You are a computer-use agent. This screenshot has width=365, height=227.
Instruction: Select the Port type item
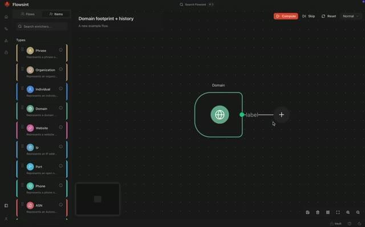point(42,169)
